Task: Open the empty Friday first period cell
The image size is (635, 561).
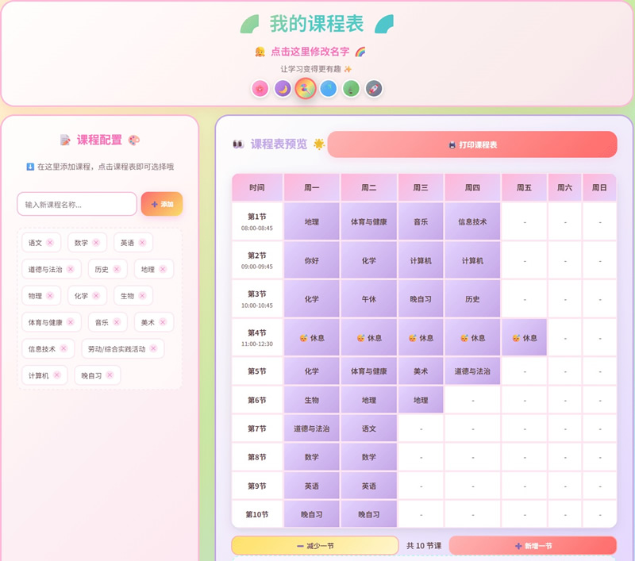Action: click(524, 222)
